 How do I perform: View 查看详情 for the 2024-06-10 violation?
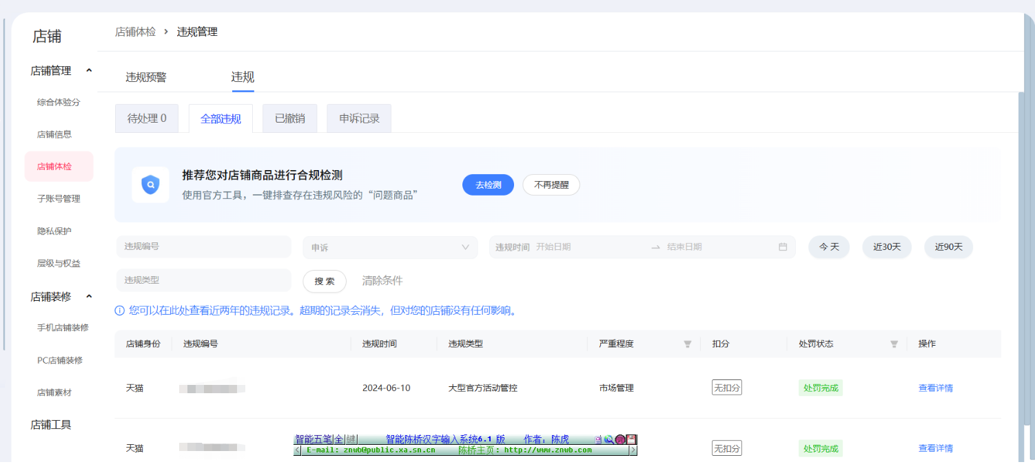[935, 388]
